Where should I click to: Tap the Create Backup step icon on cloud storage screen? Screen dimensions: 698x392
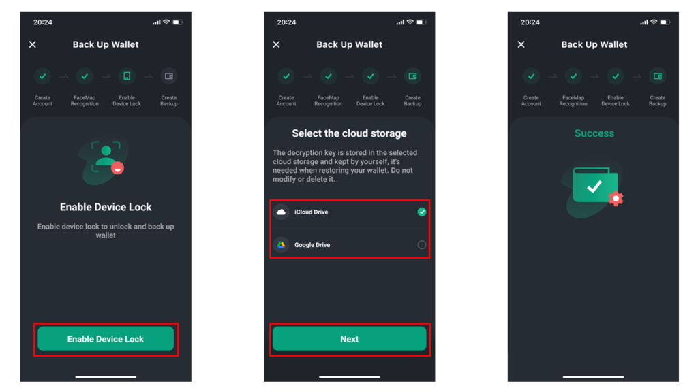[412, 76]
